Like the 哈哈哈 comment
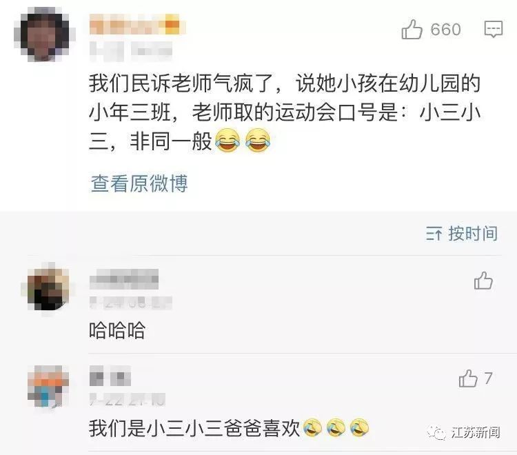This screenshot has height=455, width=517. pos(483,281)
